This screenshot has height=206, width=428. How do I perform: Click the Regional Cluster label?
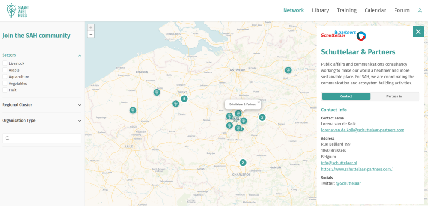pos(17,105)
